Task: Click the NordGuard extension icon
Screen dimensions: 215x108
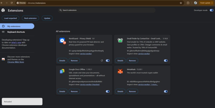Action: (63, 41)
